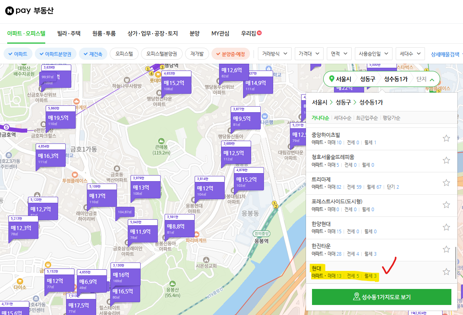
Task: Turn off the 재건축 filter
Action: click(93, 53)
